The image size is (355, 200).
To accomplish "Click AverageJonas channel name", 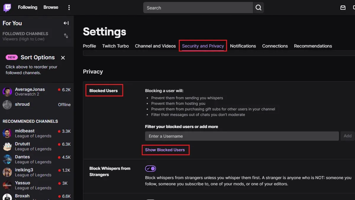I will [30, 89].
